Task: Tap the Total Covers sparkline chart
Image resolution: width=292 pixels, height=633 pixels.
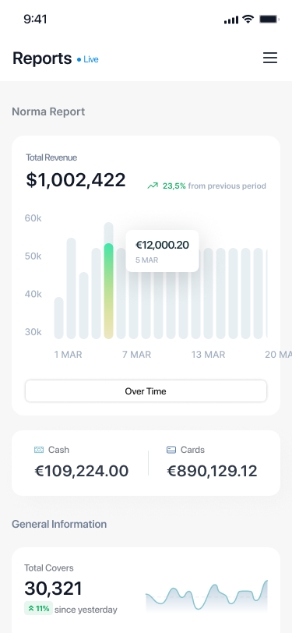Action: (x=206, y=596)
